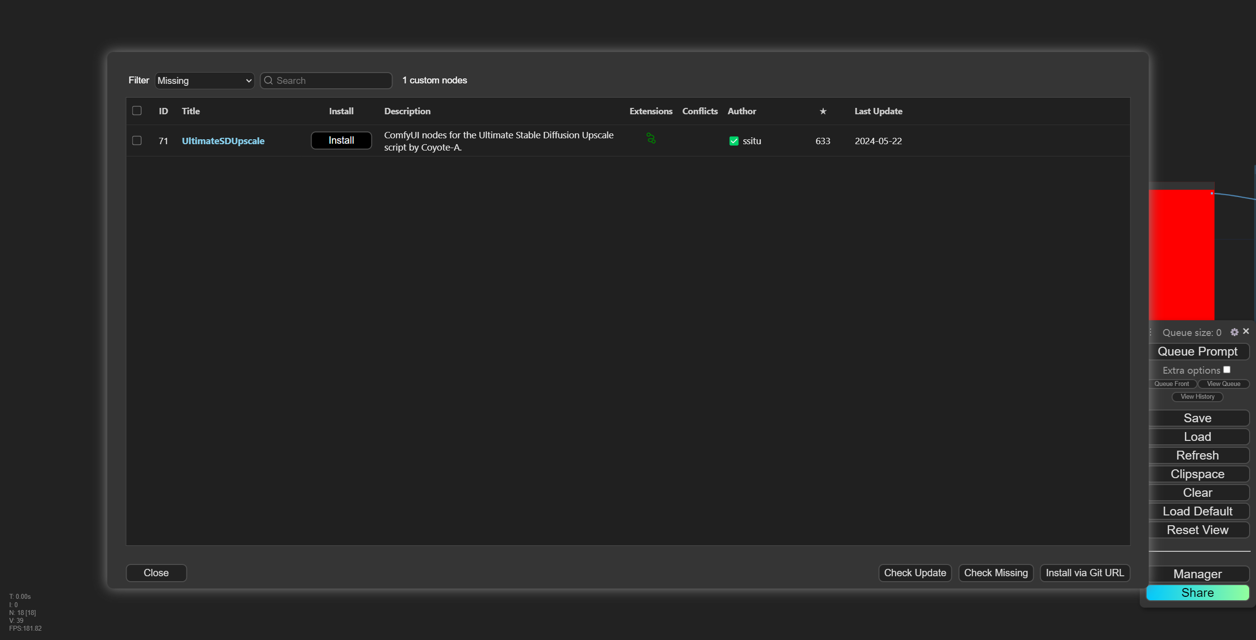Click the extensions node-list icon for UltimateSDUpscale
The width and height of the screenshot is (1256, 640).
coord(651,139)
